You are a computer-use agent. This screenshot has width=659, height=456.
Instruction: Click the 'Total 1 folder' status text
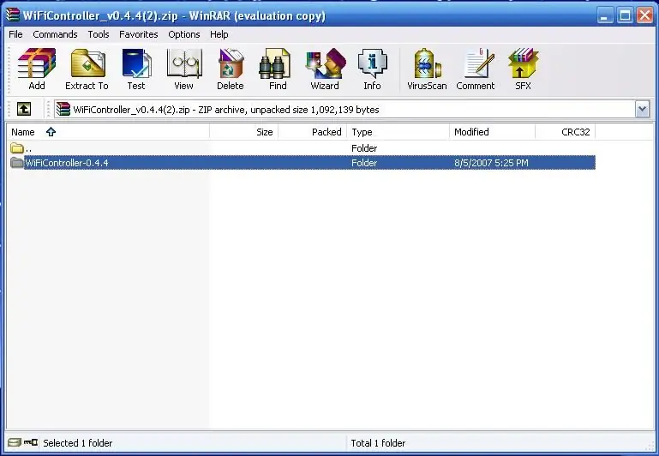click(378, 443)
